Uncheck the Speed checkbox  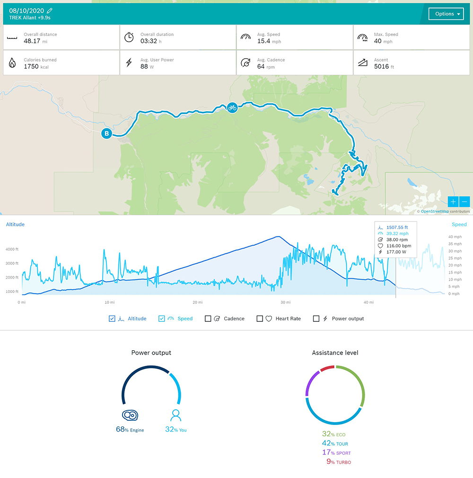(x=162, y=319)
